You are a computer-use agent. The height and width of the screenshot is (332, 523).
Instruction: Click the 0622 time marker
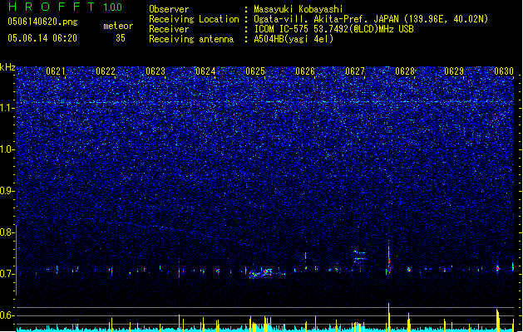click(106, 71)
